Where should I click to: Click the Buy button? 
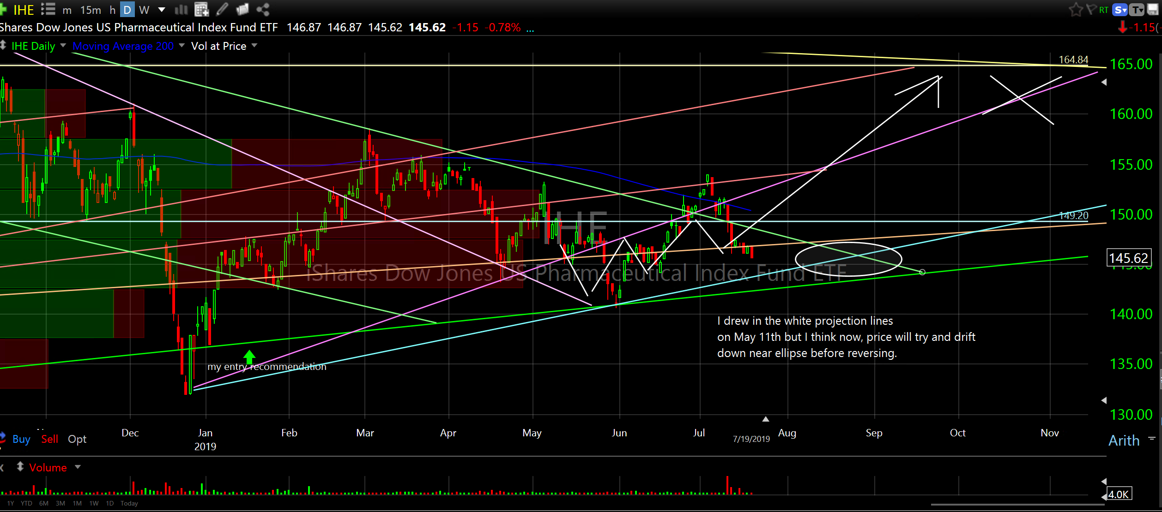pos(21,439)
